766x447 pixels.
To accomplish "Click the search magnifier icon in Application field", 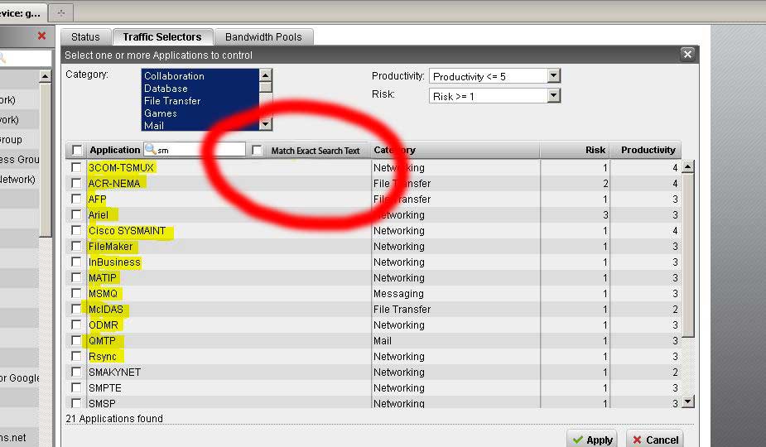I will pos(150,150).
